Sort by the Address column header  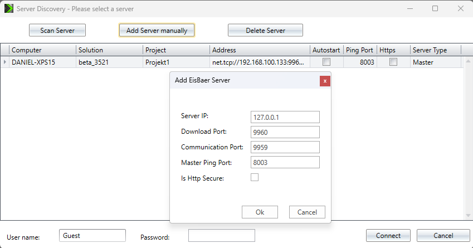tap(260, 50)
